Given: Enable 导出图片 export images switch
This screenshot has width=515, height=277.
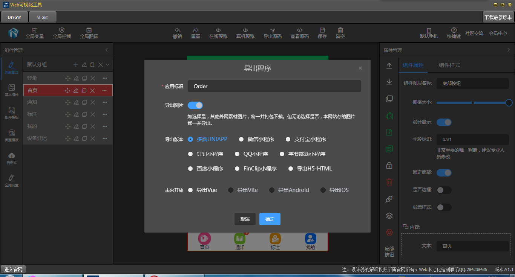Looking at the screenshot, I should pyautogui.click(x=195, y=105).
